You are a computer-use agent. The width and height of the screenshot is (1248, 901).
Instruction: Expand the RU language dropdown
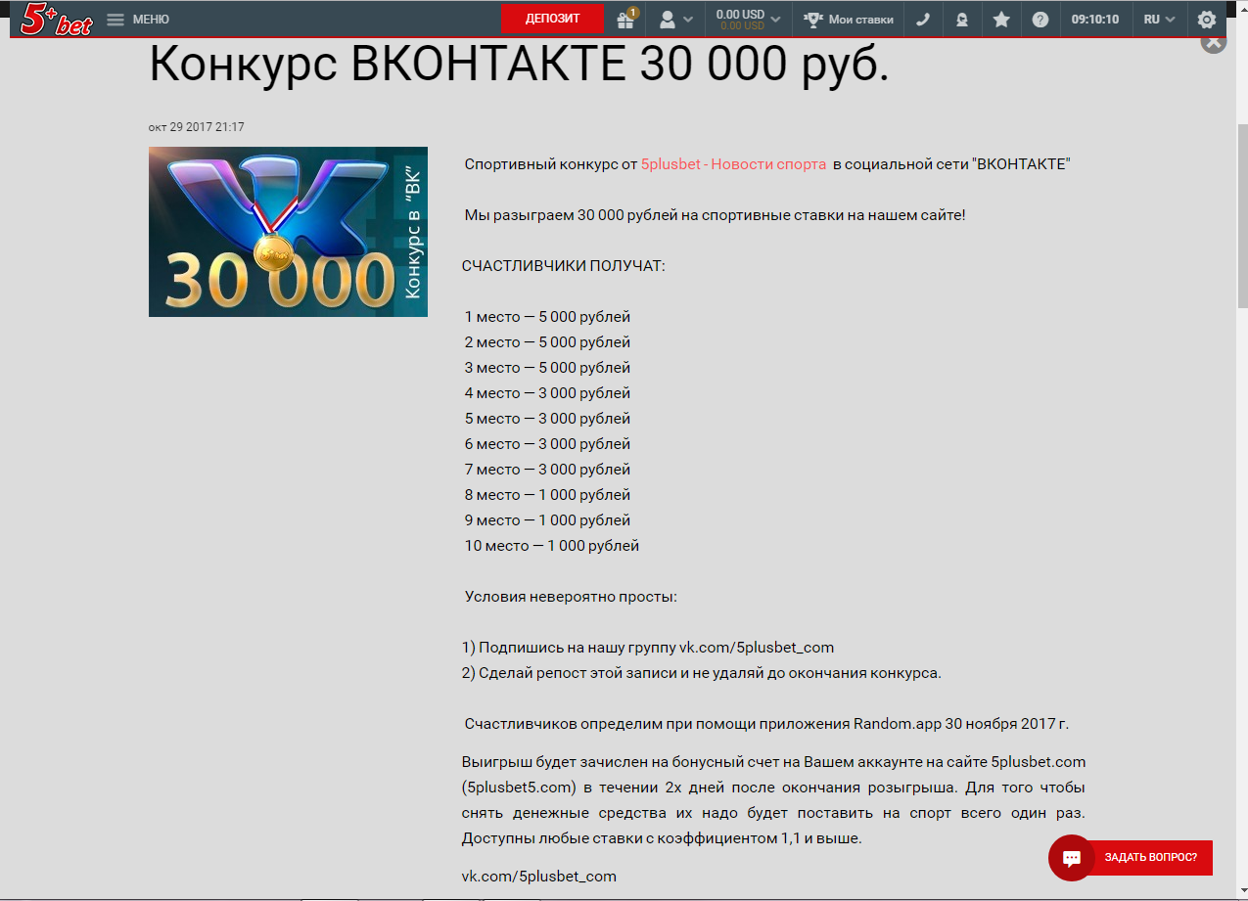click(x=1159, y=19)
